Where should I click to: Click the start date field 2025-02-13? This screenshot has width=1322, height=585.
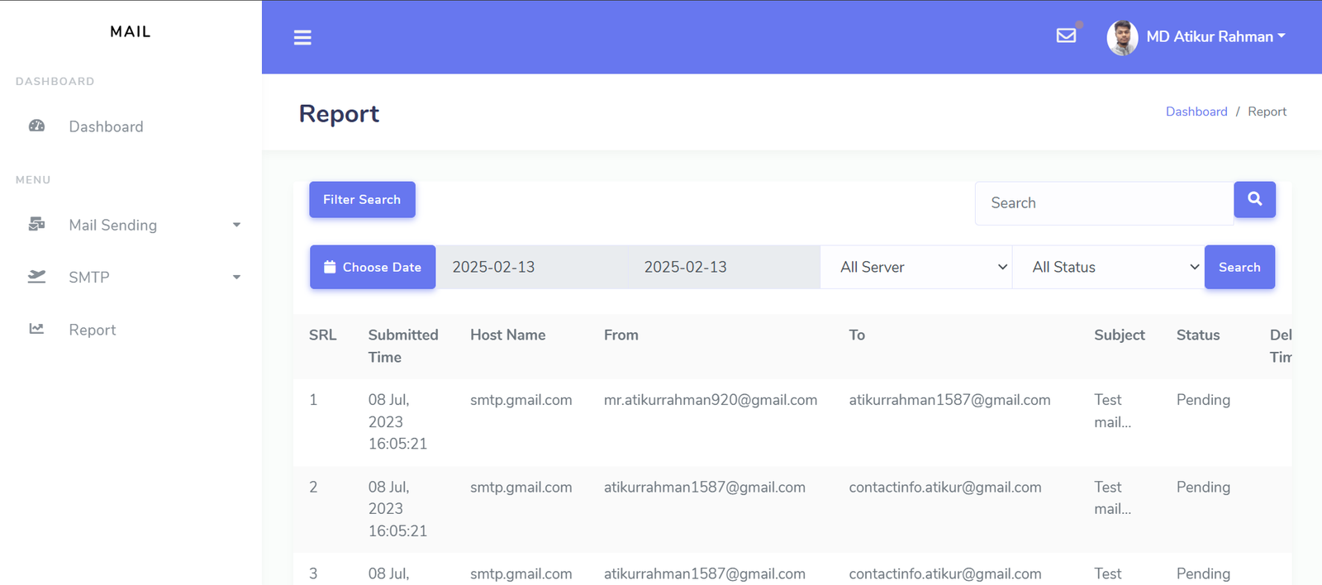(x=532, y=267)
